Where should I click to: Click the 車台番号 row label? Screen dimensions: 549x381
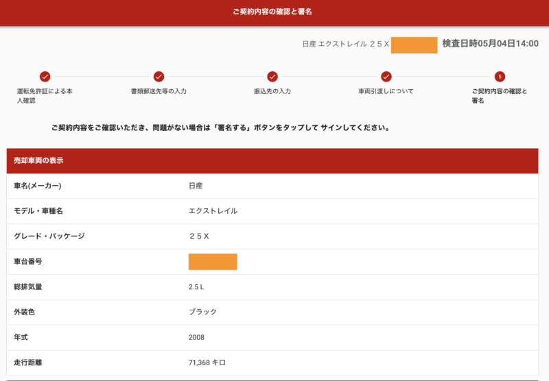click(x=28, y=262)
